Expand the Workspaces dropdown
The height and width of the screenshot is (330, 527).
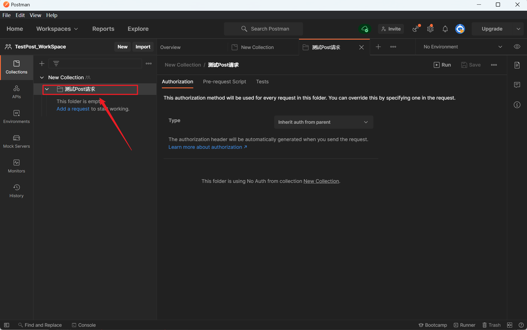click(x=57, y=29)
